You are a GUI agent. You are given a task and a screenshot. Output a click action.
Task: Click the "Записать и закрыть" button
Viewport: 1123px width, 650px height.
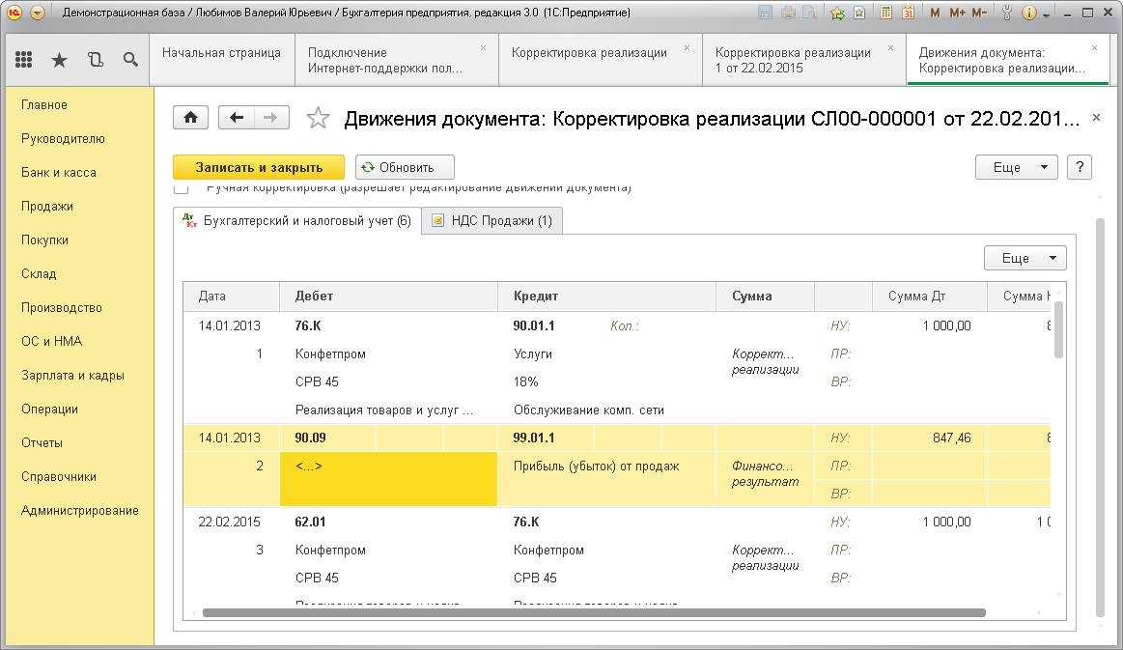(259, 167)
